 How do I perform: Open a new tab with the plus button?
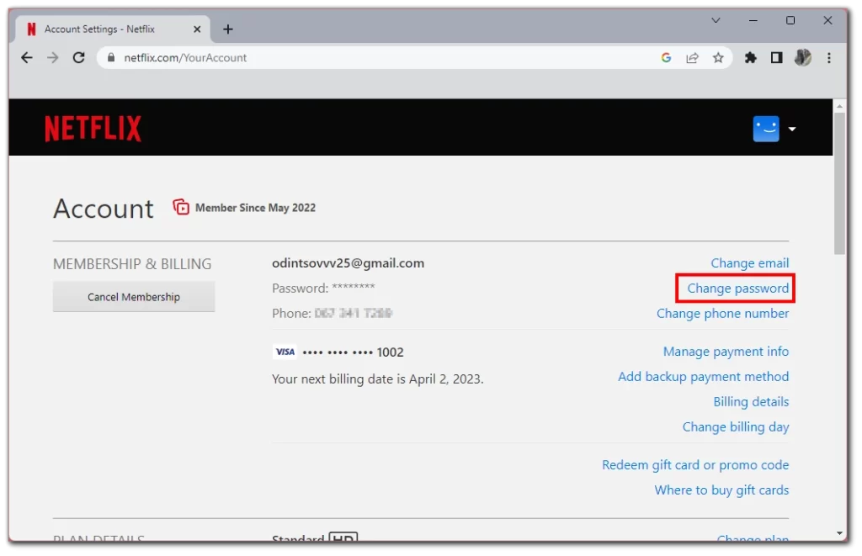point(228,29)
